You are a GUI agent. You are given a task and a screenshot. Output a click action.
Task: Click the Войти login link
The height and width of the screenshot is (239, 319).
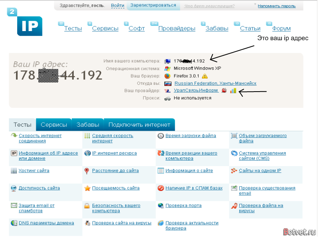coord(118,6)
